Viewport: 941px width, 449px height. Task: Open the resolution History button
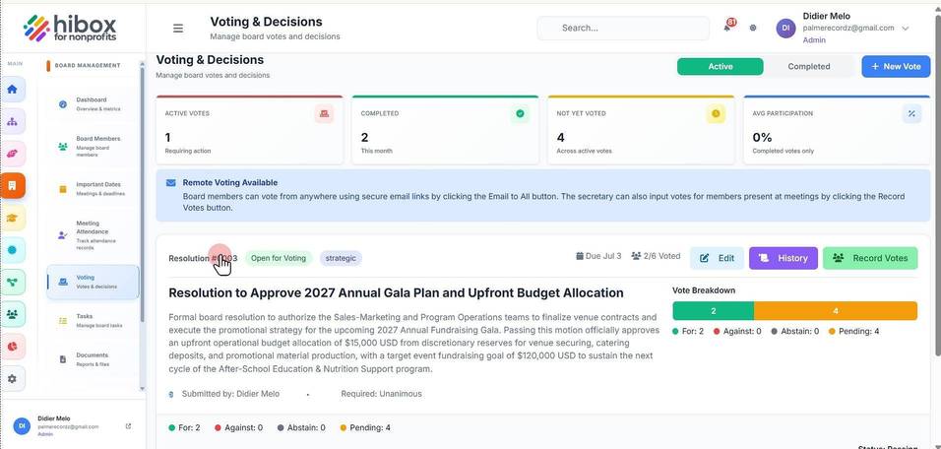click(784, 258)
